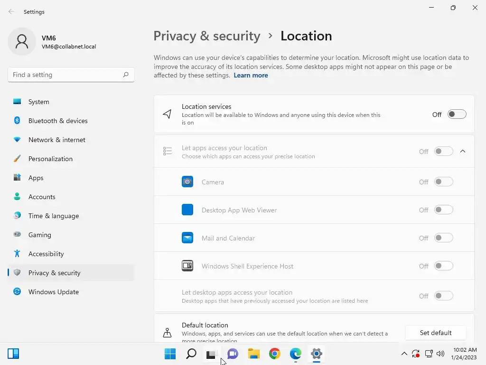Click the Set default button
This screenshot has height=365, width=486.
[436, 333]
